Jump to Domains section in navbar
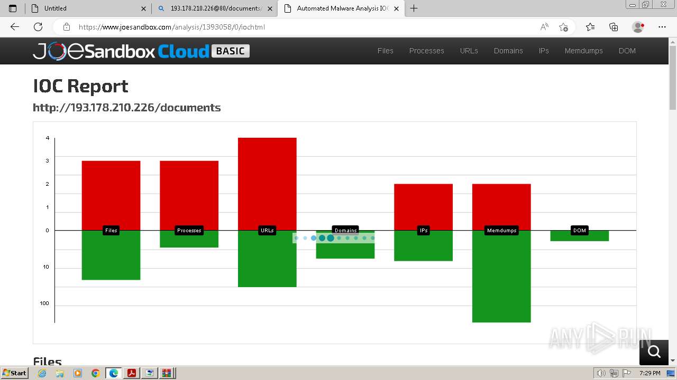 click(x=508, y=51)
